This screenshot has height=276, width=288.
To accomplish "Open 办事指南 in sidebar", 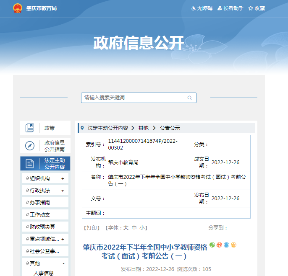I will point(40,203).
